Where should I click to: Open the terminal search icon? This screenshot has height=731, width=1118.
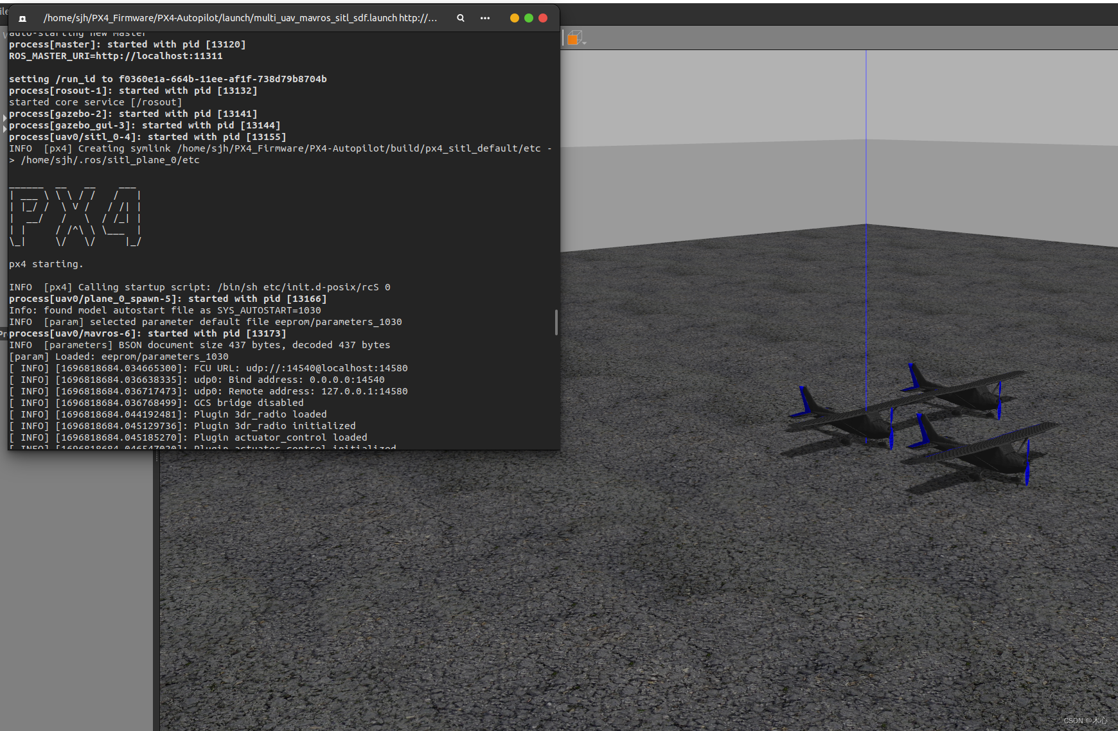[x=461, y=18]
